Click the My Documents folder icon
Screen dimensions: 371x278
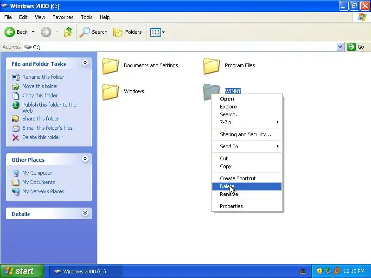(x=16, y=182)
